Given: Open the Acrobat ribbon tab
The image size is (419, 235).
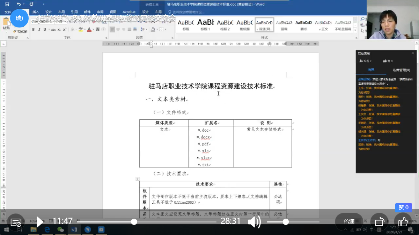Looking at the screenshot, I should tap(129, 12).
